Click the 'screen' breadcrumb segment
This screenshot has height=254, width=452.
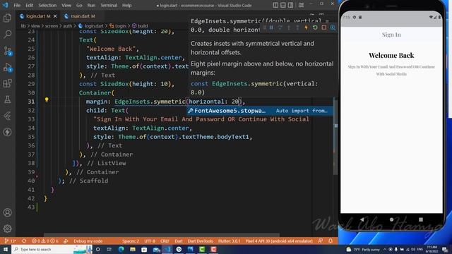(52, 25)
